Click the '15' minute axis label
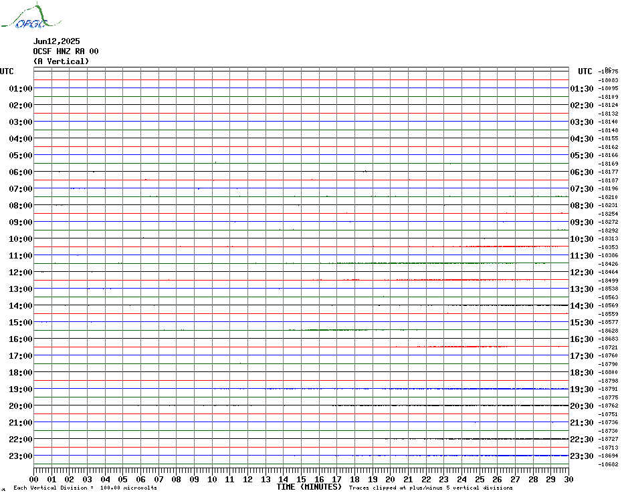The height and width of the screenshot is (497, 622). [301, 480]
